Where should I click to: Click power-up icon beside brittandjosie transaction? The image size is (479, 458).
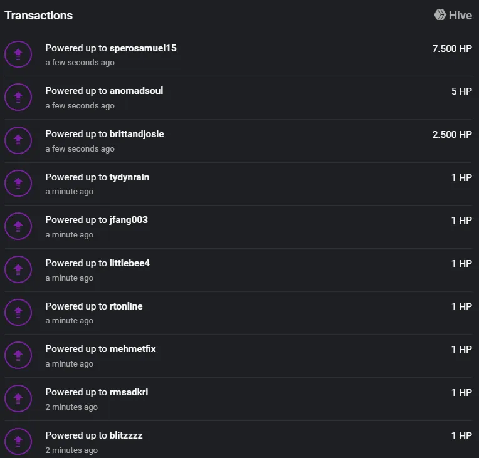(18, 140)
